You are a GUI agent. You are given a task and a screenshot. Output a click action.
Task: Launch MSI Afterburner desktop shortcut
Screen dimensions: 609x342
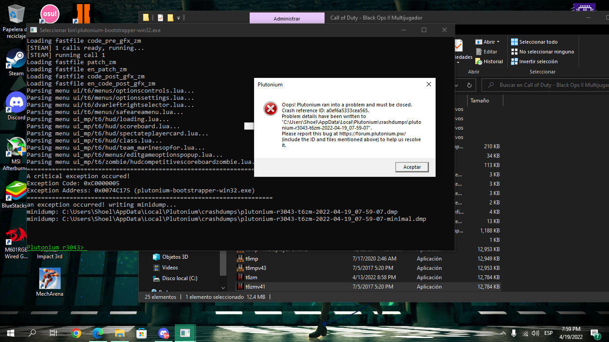(x=16, y=154)
